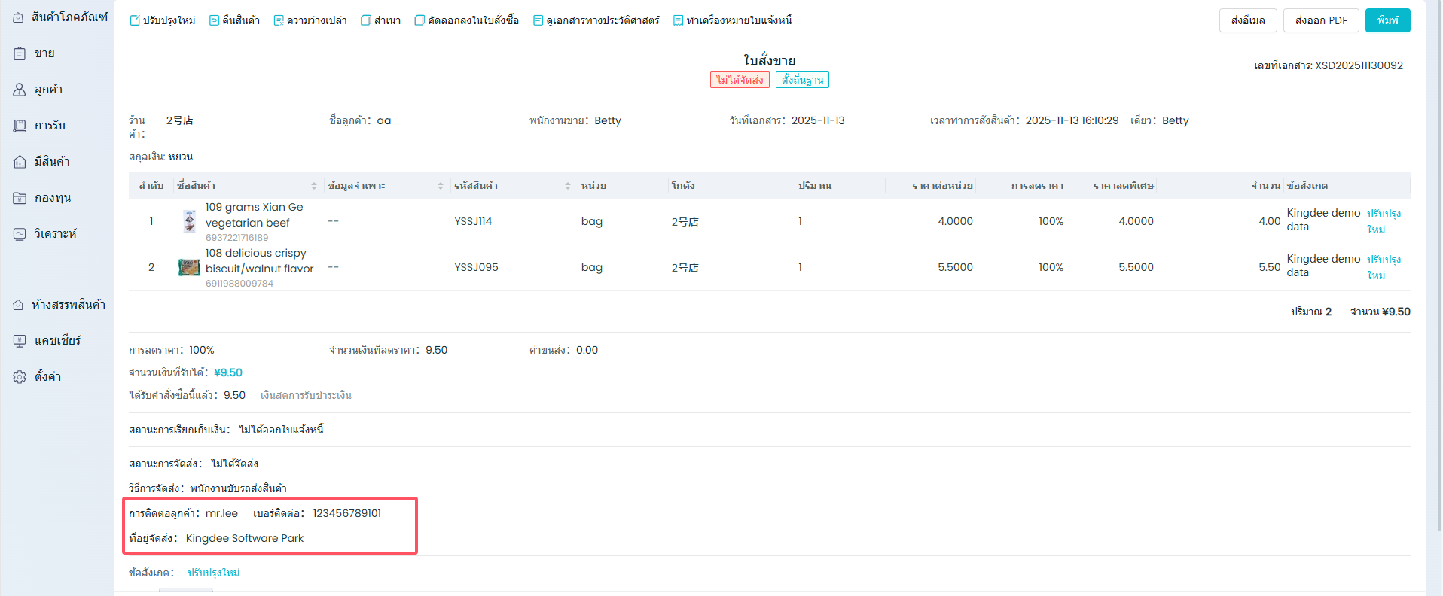Click the vegetarian beef product thumbnail
The image size is (1443, 596).
(x=189, y=222)
